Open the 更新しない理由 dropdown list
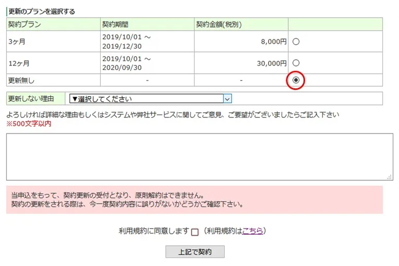Viewport: 399px width, 266px height. point(150,99)
